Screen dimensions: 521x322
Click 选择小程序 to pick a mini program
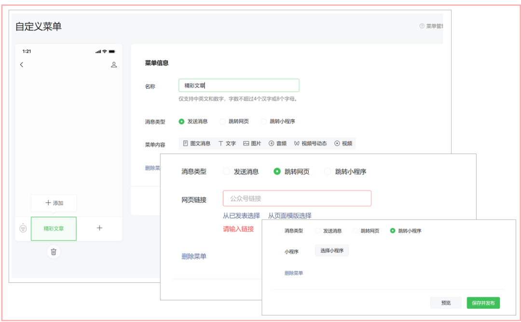tap(331, 251)
